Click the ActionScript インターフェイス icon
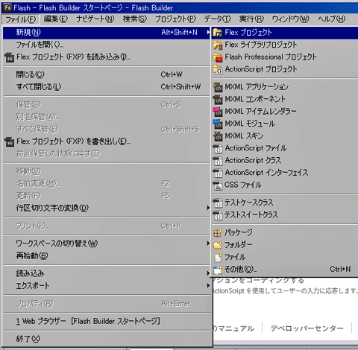358x350 pixels. pyautogui.click(x=218, y=173)
